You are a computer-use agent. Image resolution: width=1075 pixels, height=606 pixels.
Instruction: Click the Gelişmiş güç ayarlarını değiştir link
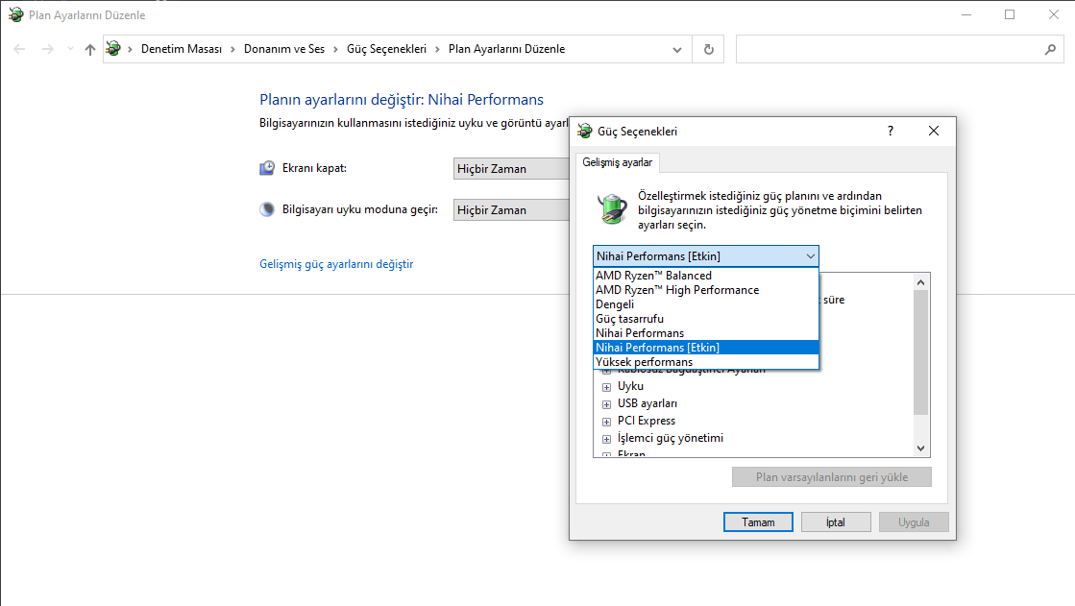(336, 264)
